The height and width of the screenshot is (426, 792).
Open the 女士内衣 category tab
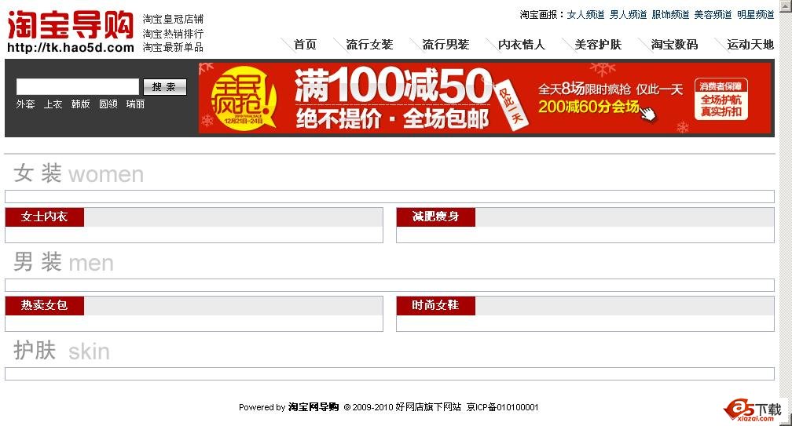point(45,217)
